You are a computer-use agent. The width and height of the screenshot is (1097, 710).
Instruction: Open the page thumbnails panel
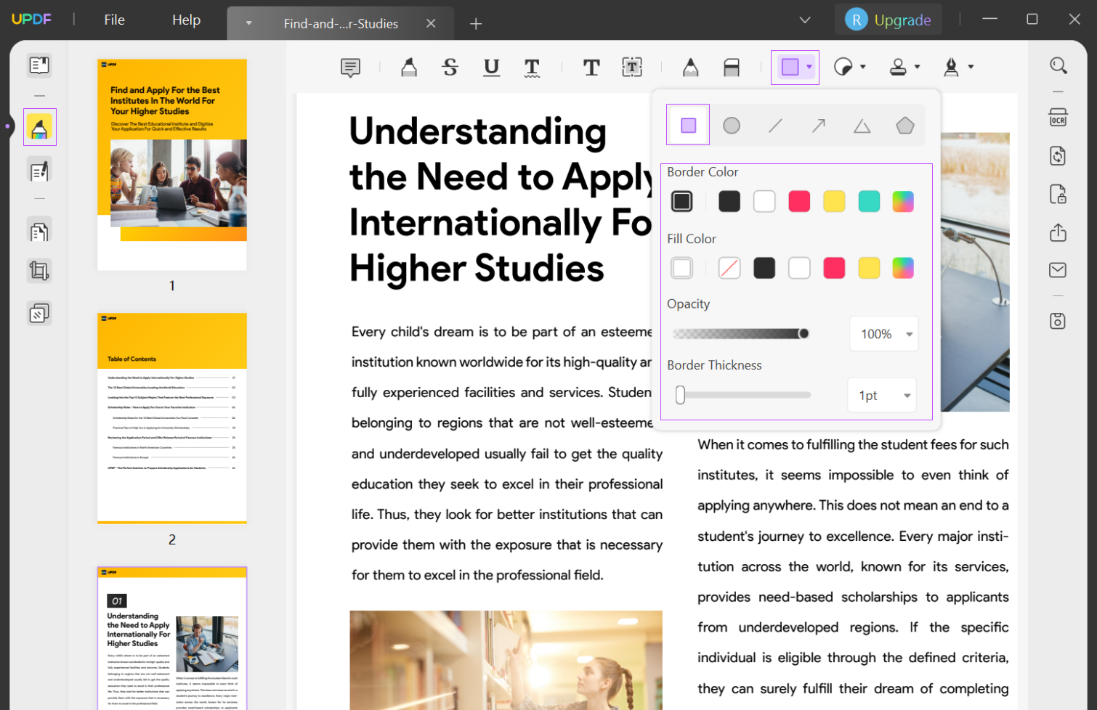39,65
